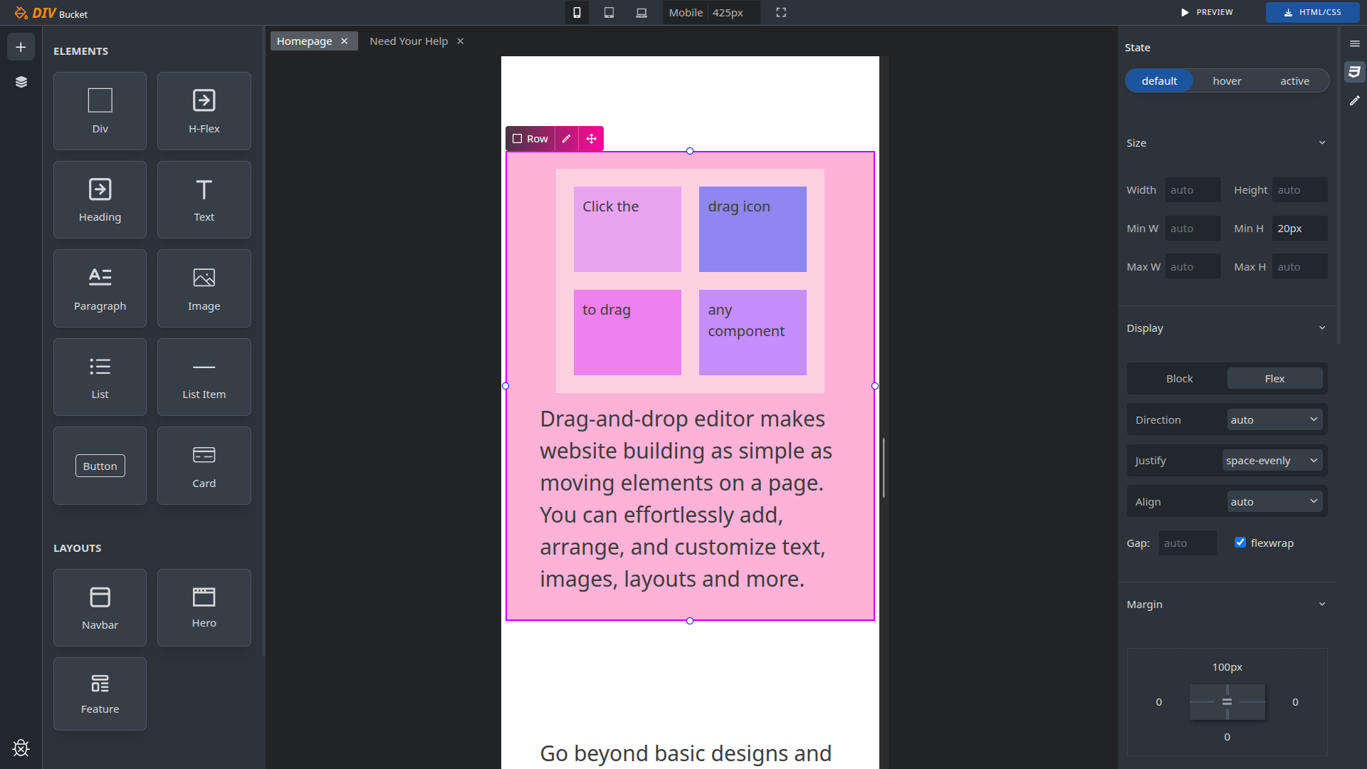Set display to Block

coord(1179,379)
